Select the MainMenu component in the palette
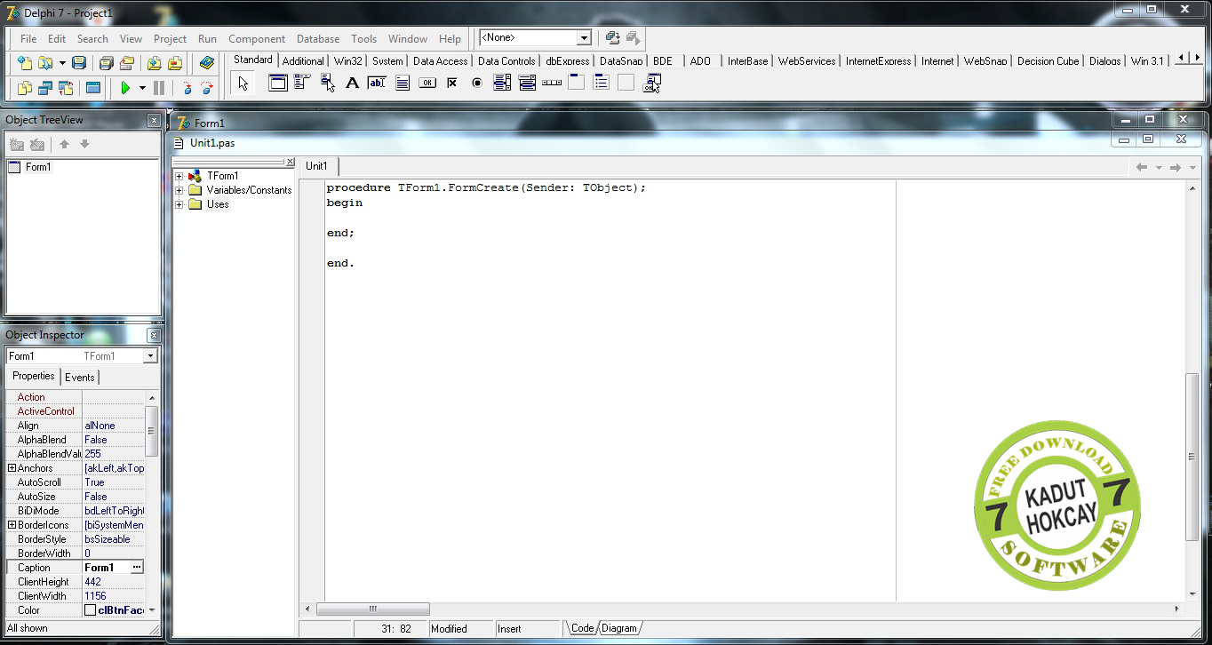 tap(302, 84)
